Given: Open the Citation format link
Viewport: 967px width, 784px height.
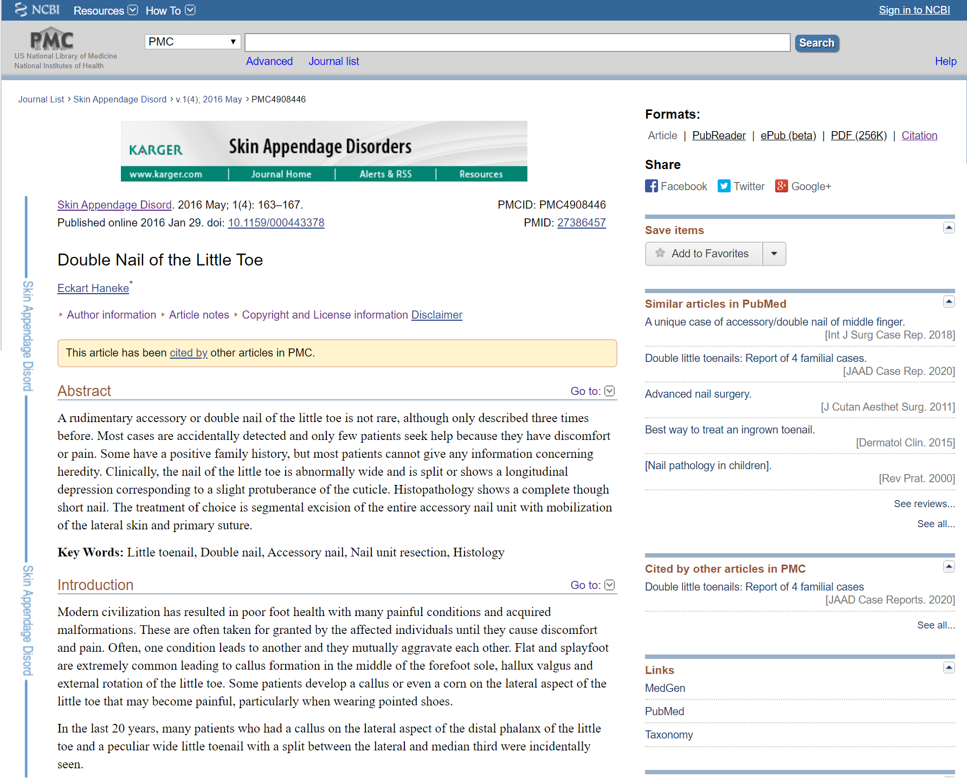Looking at the screenshot, I should click(x=919, y=135).
